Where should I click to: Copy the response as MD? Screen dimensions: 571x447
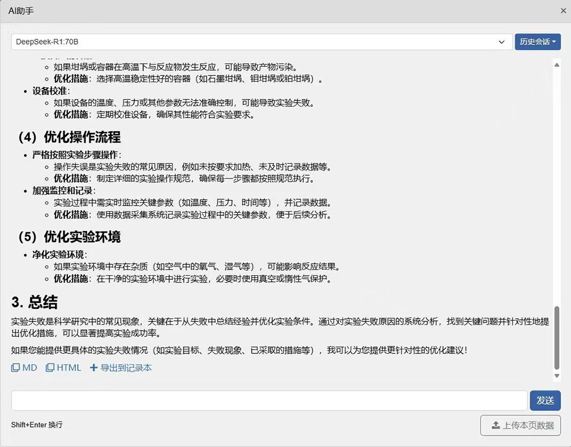pyautogui.click(x=24, y=368)
